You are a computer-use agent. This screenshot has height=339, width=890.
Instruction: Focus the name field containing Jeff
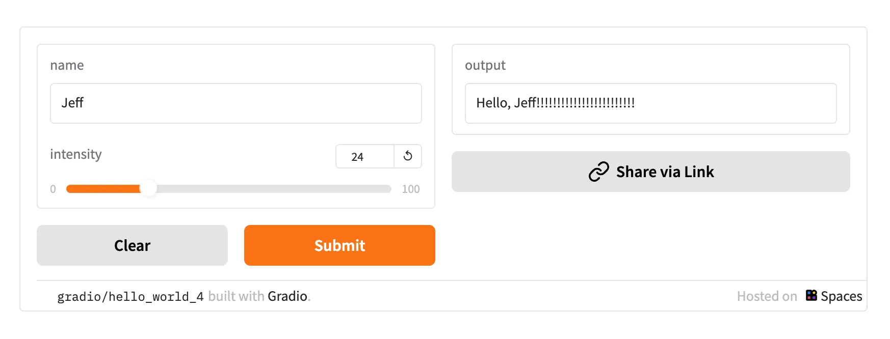coord(236,103)
